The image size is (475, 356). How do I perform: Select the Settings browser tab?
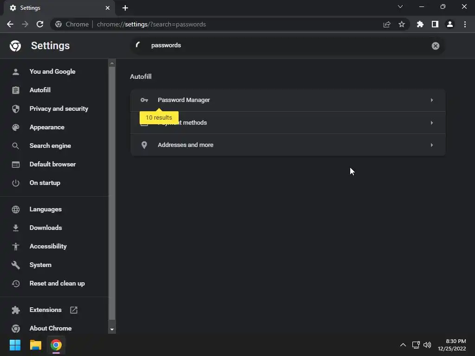coord(59,8)
